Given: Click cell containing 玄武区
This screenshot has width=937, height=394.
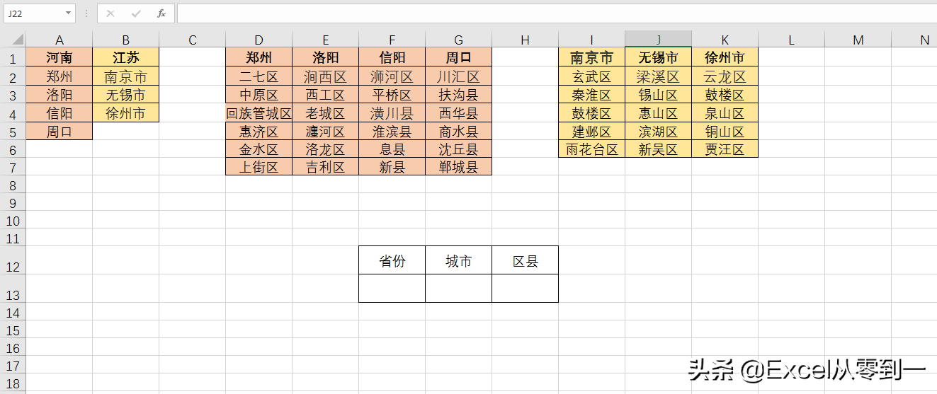Looking at the screenshot, I should pos(591,76).
